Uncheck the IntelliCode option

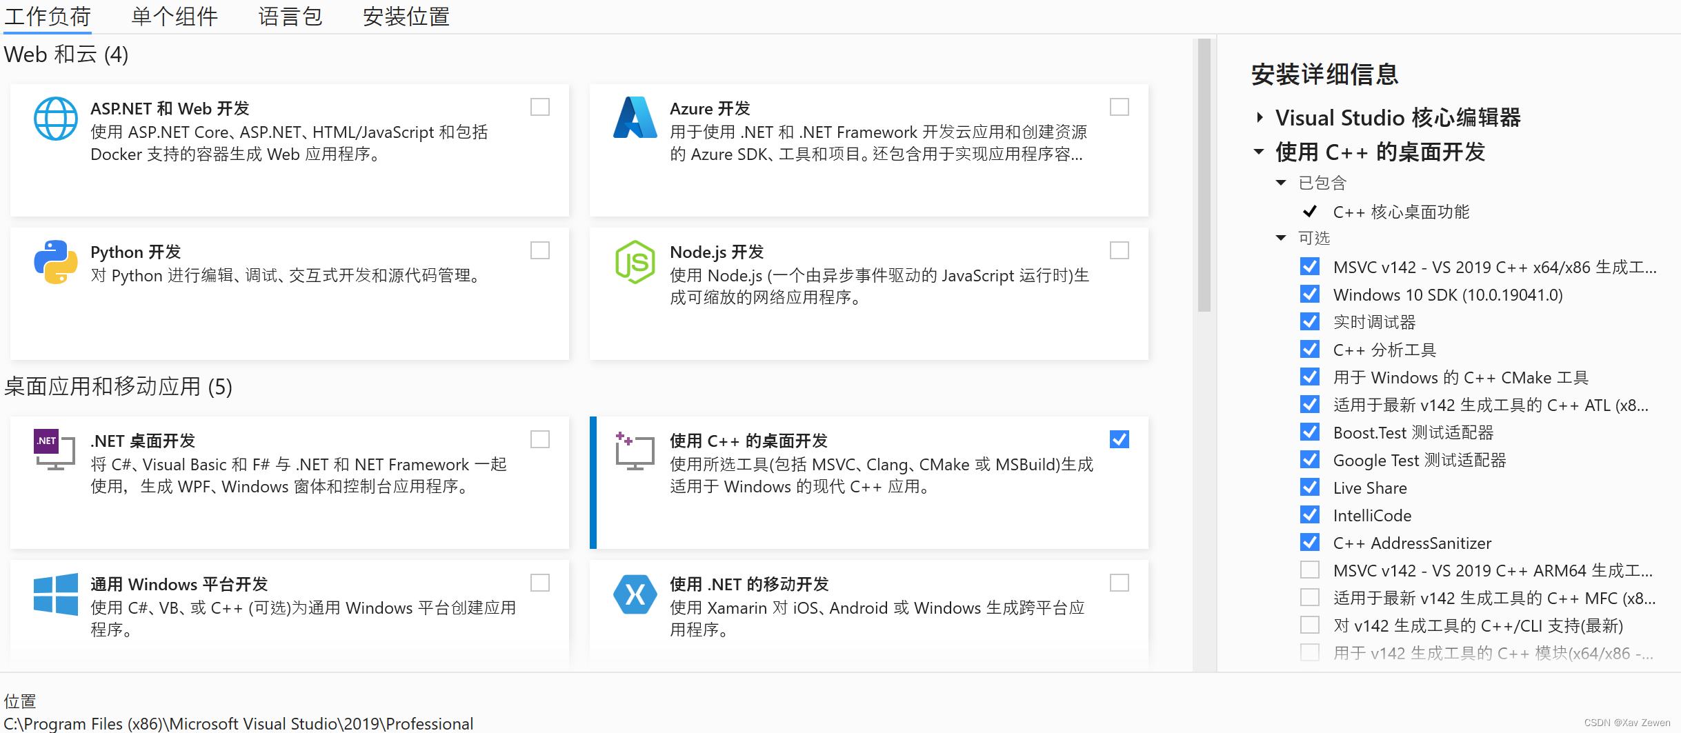pos(1310,515)
